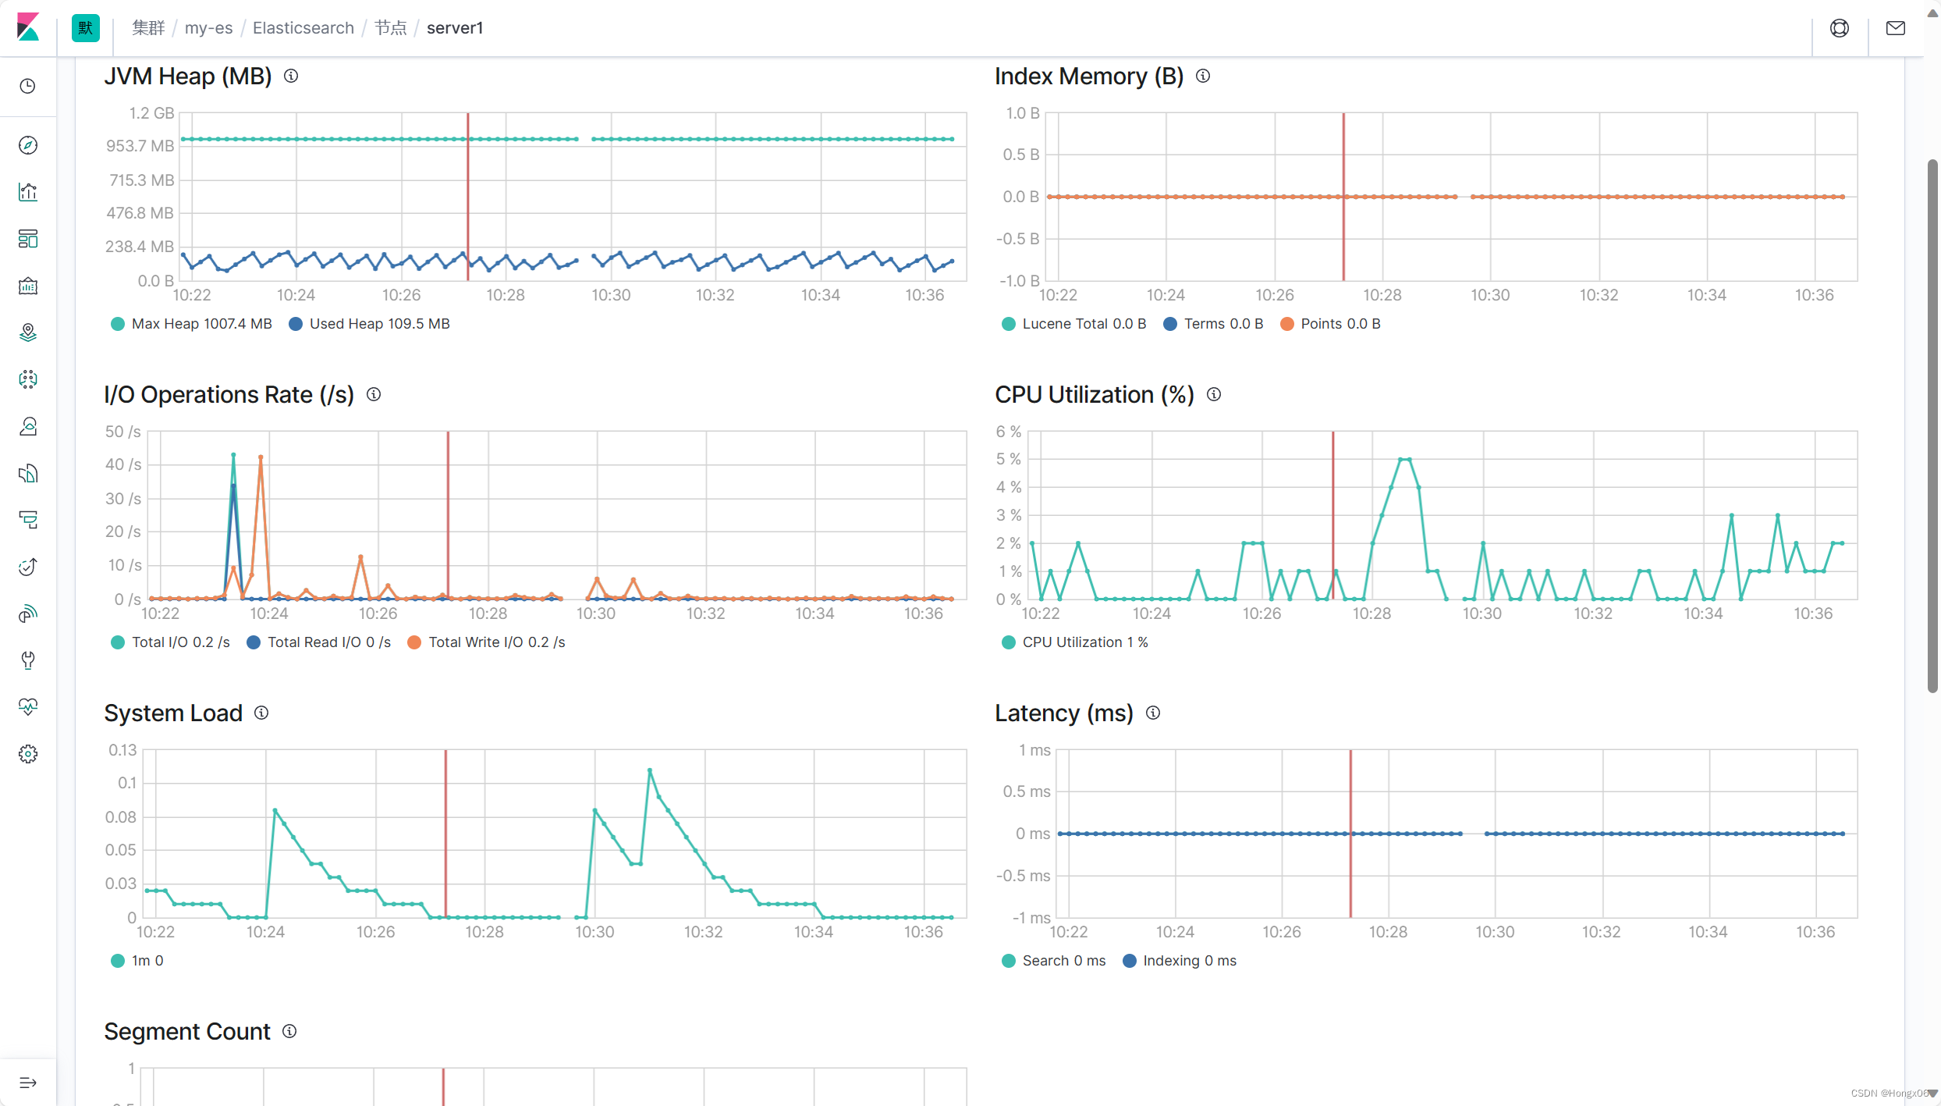The width and height of the screenshot is (1941, 1106).
Task: Toggle Total Read I/O legend series
Action: pyautogui.click(x=319, y=642)
